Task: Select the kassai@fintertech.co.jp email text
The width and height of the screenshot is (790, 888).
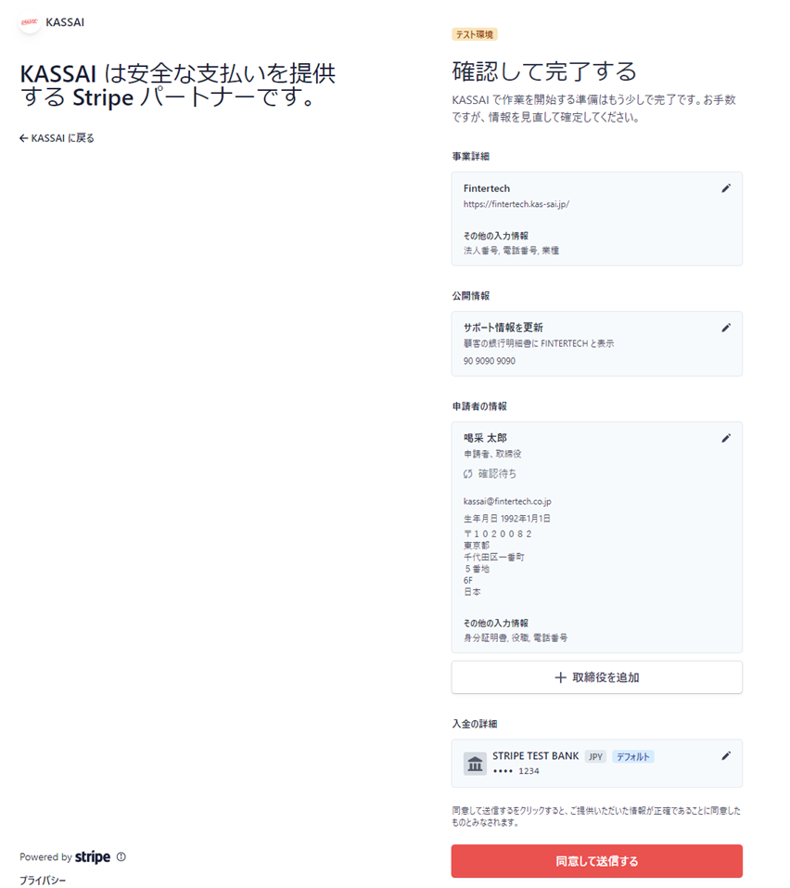Action: [507, 502]
